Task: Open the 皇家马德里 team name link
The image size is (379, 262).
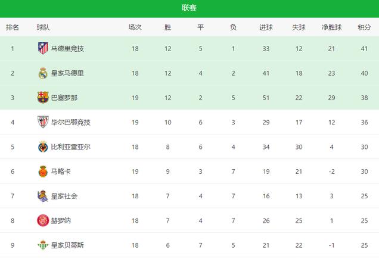Action: (x=67, y=73)
